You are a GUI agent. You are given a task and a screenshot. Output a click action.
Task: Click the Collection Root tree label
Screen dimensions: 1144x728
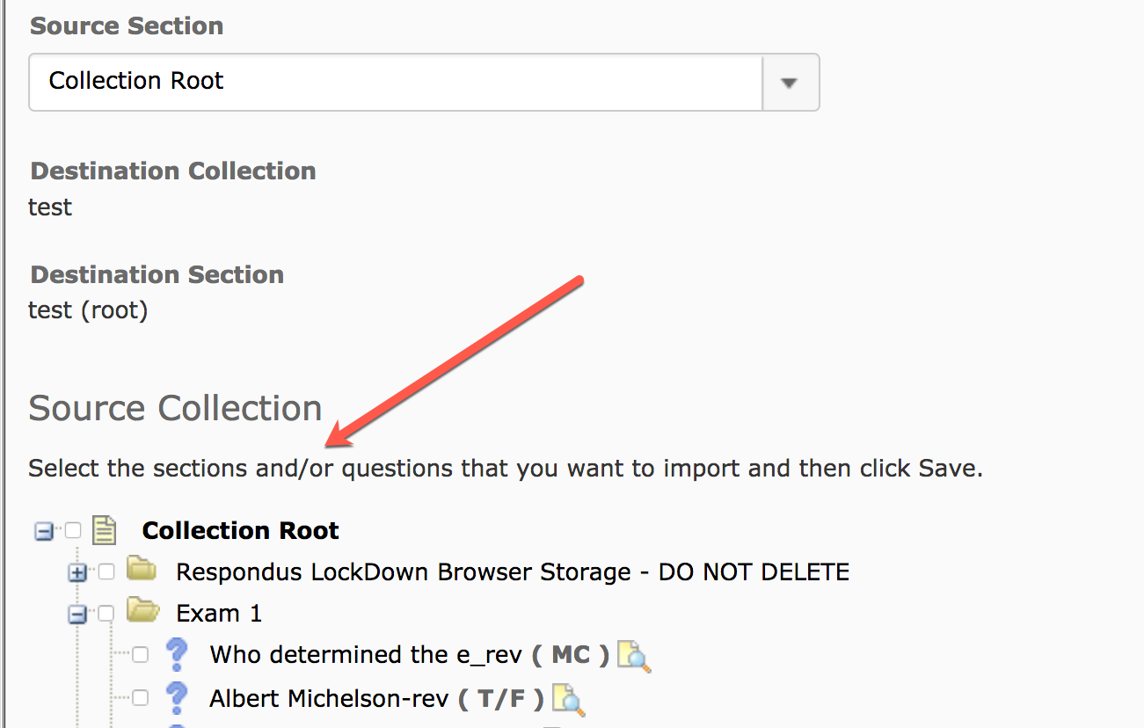(240, 531)
